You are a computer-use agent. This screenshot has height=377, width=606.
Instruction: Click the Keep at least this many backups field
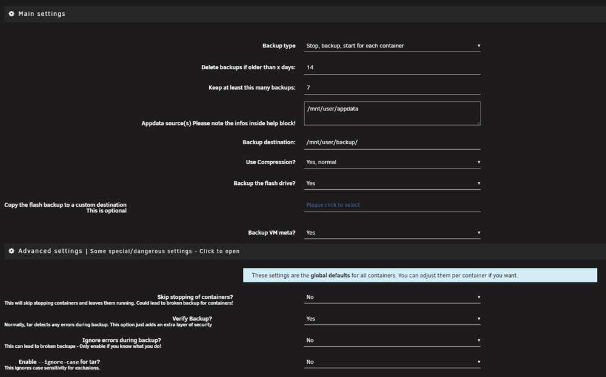[392, 88]
